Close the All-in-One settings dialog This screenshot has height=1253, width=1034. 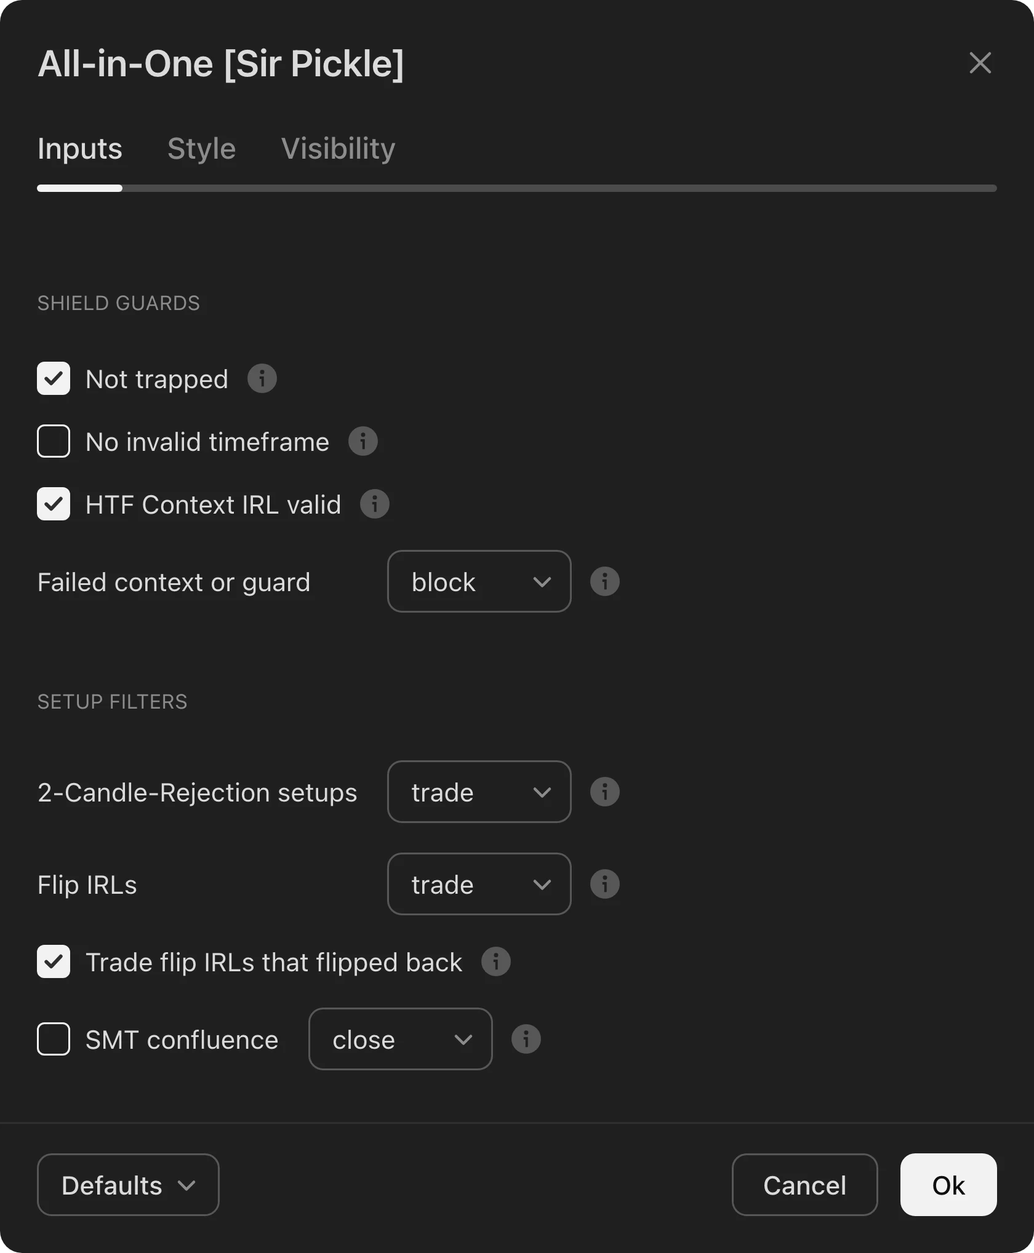(980, 63)
